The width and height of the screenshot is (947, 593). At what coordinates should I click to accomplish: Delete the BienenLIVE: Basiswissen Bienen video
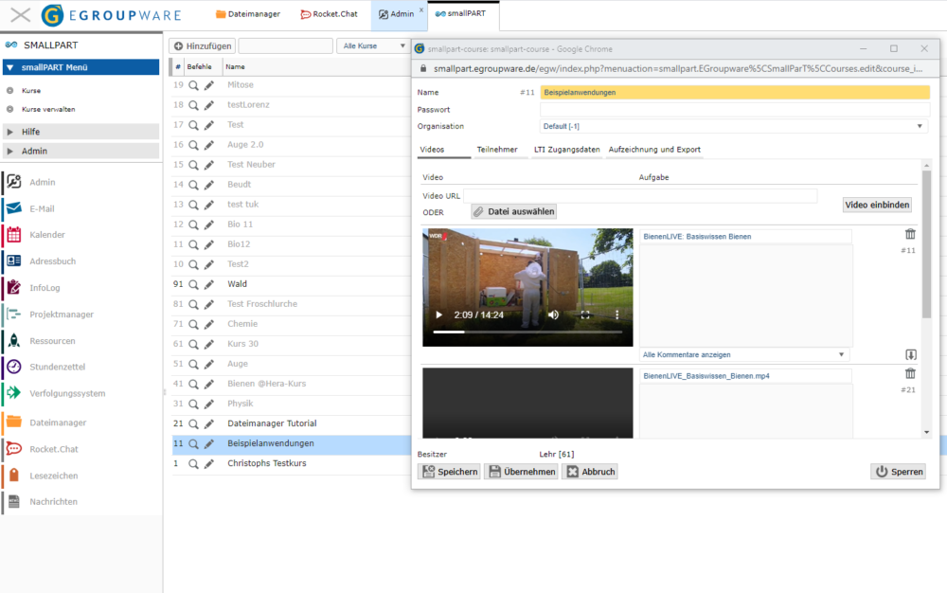[x=910, y=234]
